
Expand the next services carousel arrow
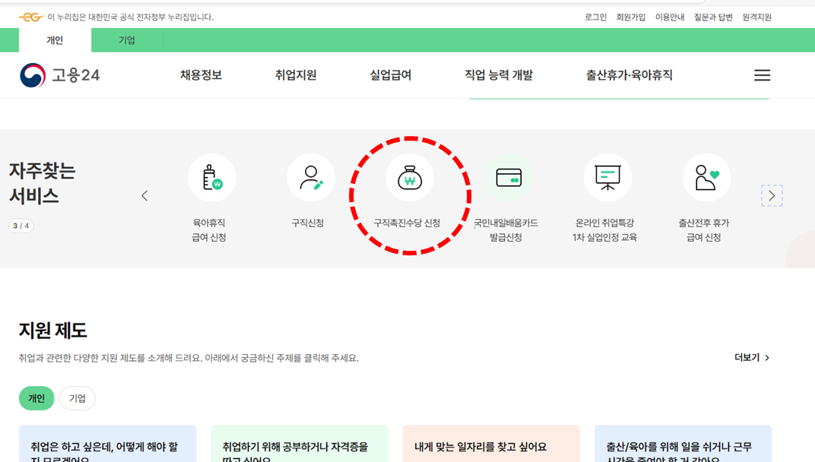click(771, 195)
